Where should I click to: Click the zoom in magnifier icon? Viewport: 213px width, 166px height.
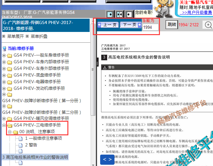coord(208,25)
